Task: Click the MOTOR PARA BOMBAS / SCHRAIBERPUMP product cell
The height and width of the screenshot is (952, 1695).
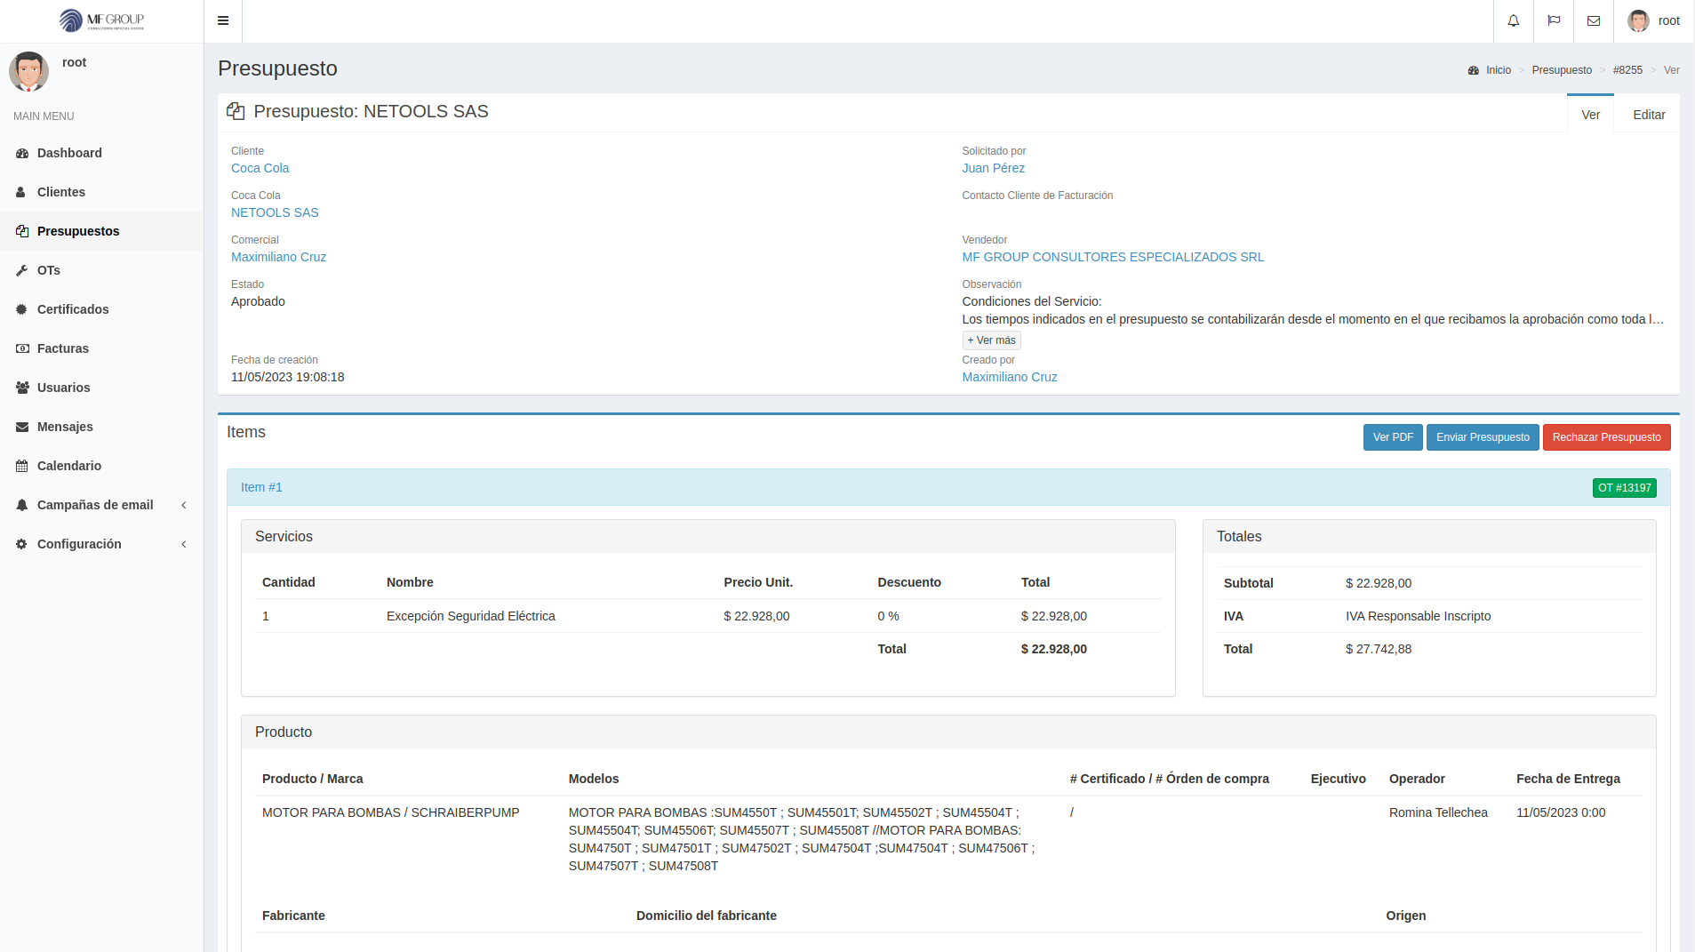Action: point(390,812)
